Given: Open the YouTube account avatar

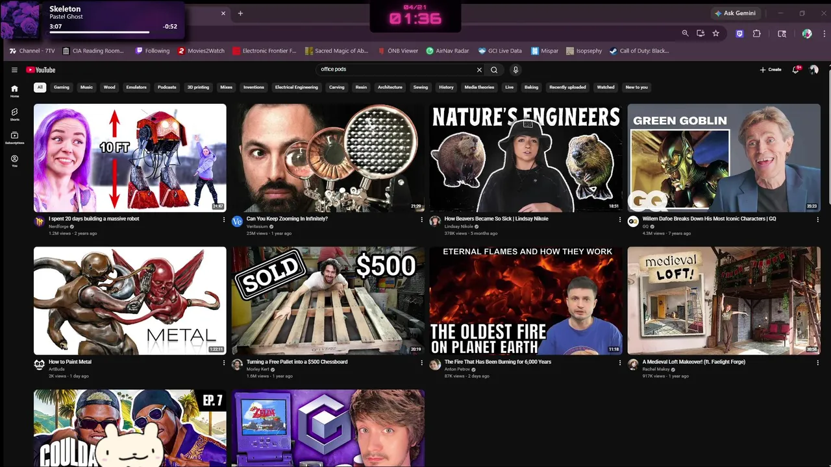Looking at the screenshot, I should [x=813, y=70].
